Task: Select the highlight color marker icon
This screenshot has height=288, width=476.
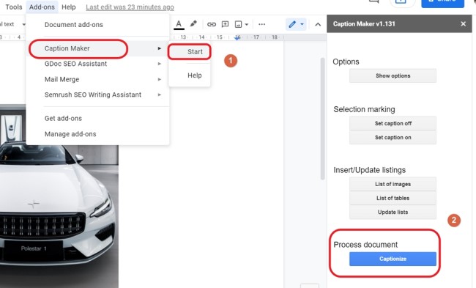Action: [193, 23]
